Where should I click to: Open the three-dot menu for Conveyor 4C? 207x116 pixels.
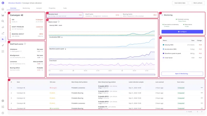pyautogui.click(x=202, y=98)
